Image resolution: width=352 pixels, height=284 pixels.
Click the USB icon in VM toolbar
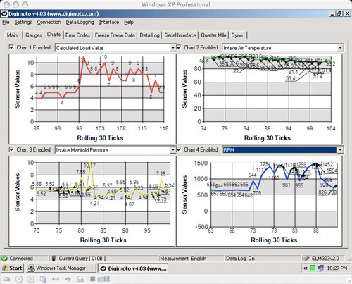68,279
